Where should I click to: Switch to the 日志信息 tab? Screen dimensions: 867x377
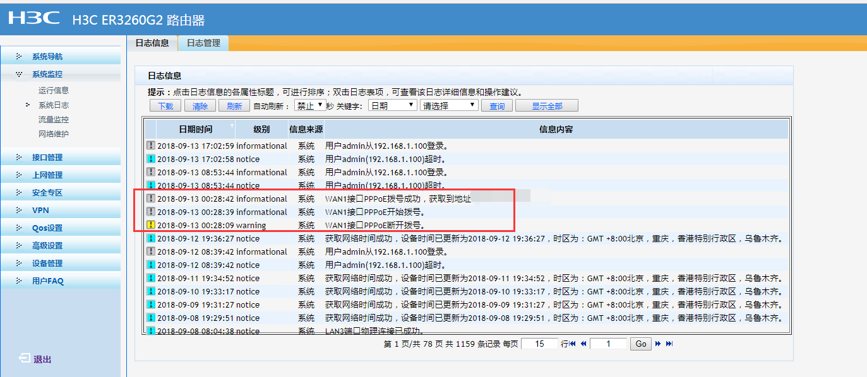click(152, 43)
